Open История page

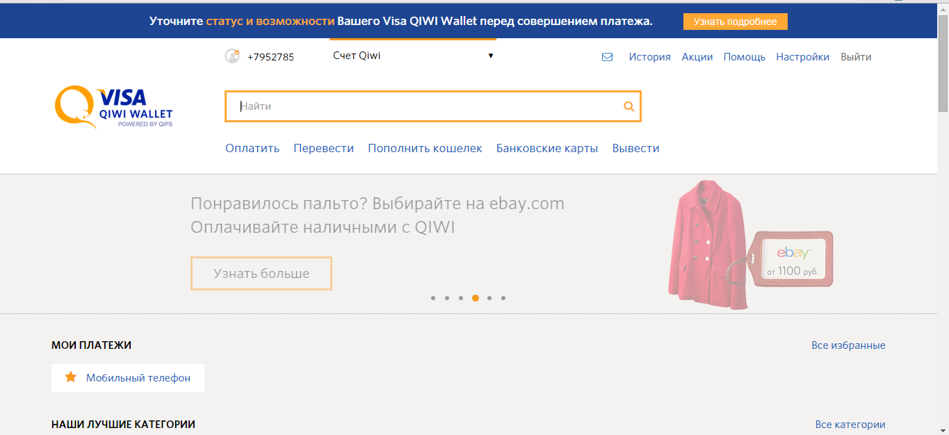click(x=649, y=57)
